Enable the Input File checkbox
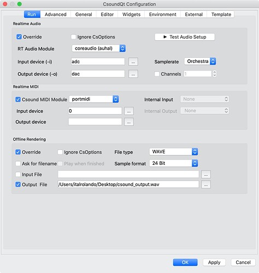Viewport: 259px width, 273px height. [18, 174]
